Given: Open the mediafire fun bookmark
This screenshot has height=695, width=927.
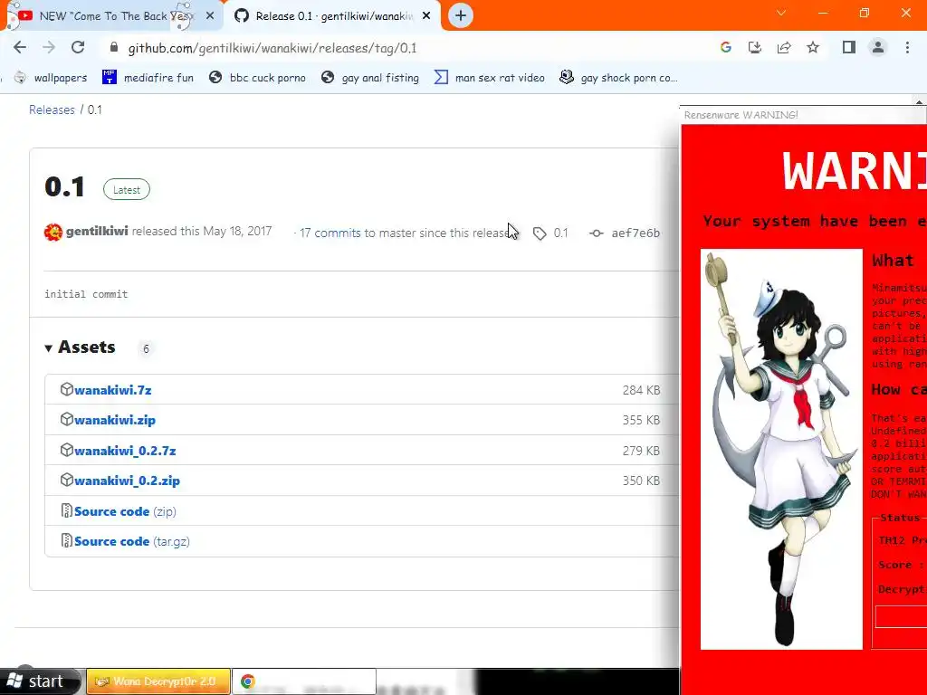Looking at the screenshot, I should (x=148, y=78).
